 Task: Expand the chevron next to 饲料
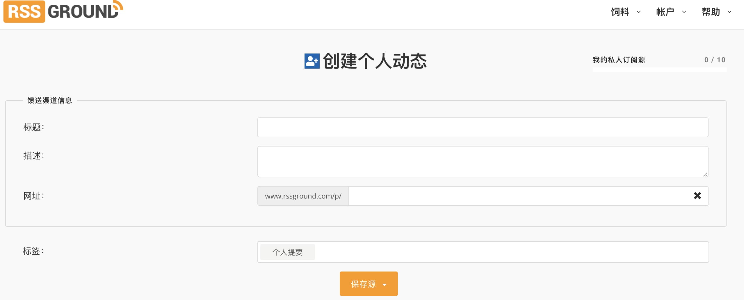tap(639, 12)
